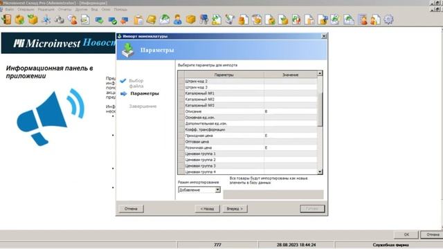Click the person with speech bubble icon

[72, 19]
